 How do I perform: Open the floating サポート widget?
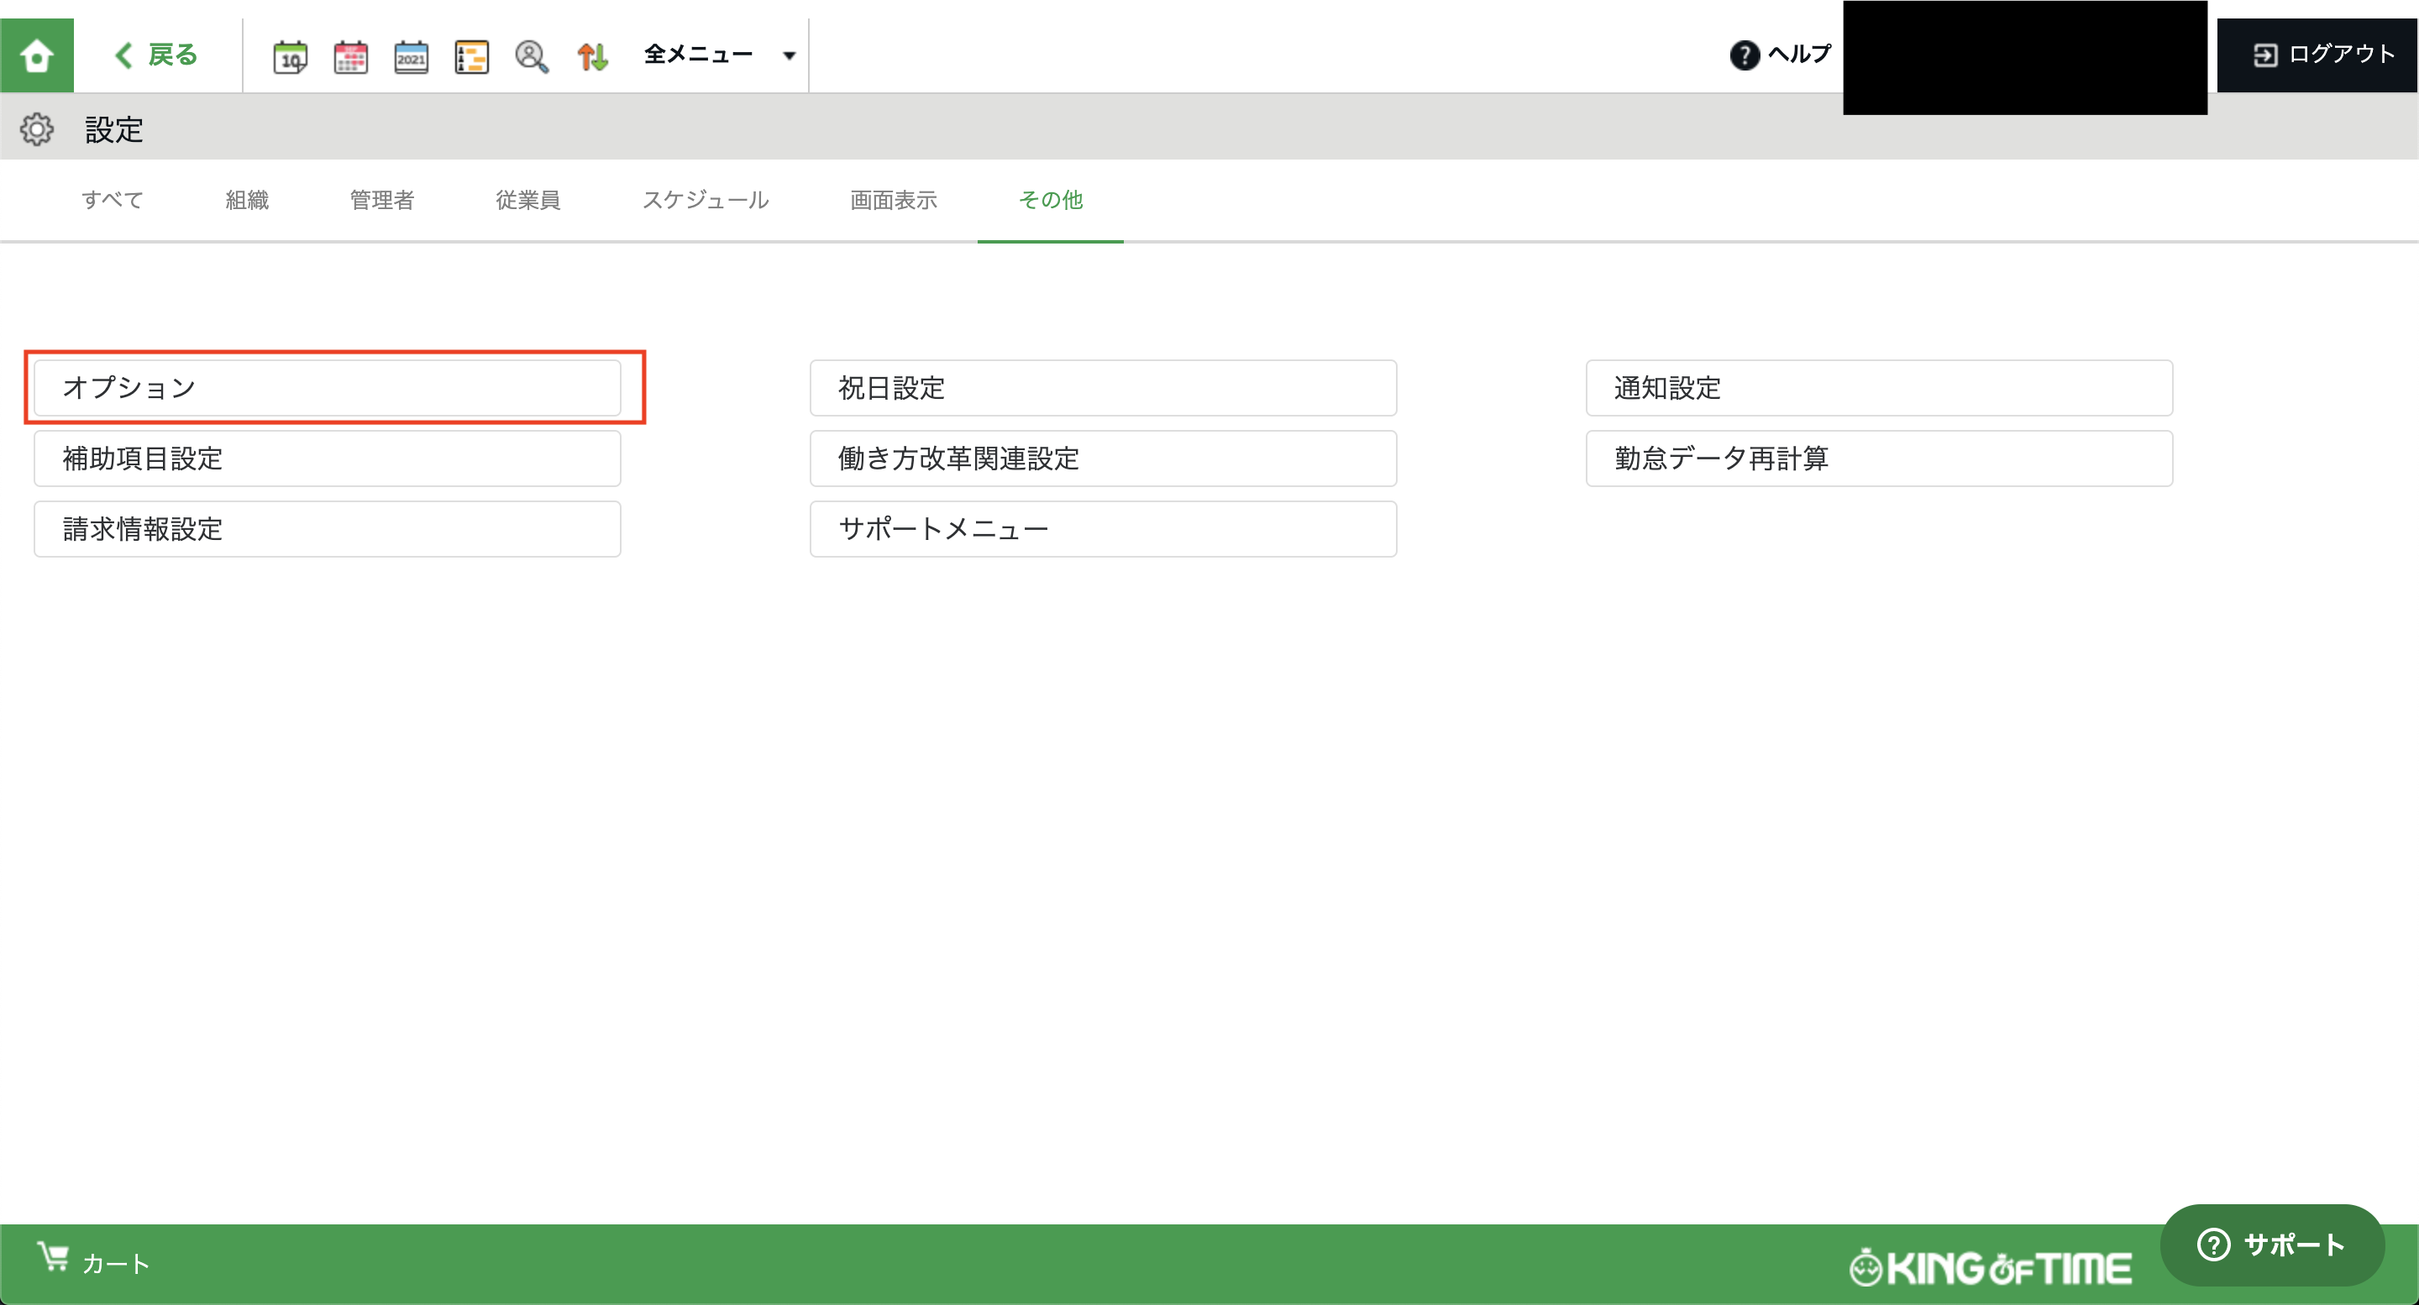point(2270,1245)
